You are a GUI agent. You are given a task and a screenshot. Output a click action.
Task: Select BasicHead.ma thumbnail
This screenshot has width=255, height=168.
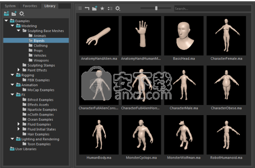(184, 36)
